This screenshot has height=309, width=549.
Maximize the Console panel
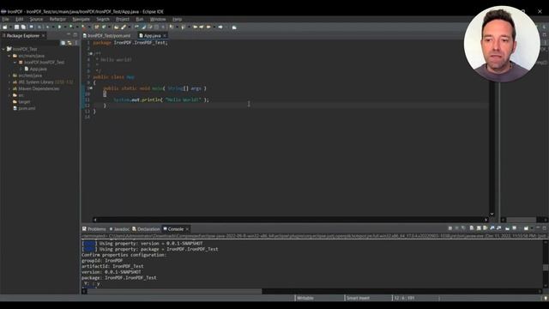(x=545, y=227)
